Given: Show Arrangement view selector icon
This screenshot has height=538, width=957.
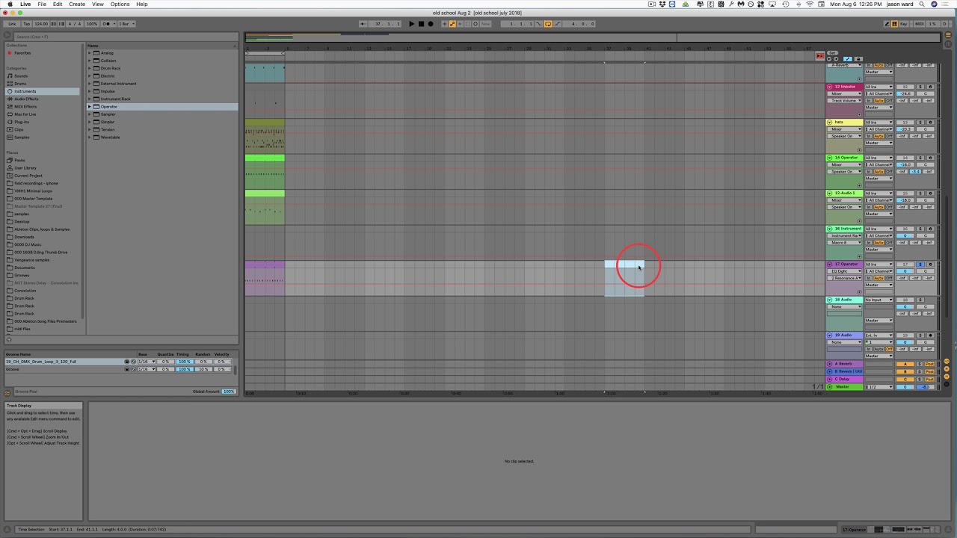Looking at the screenshot, I should [948, 34].
